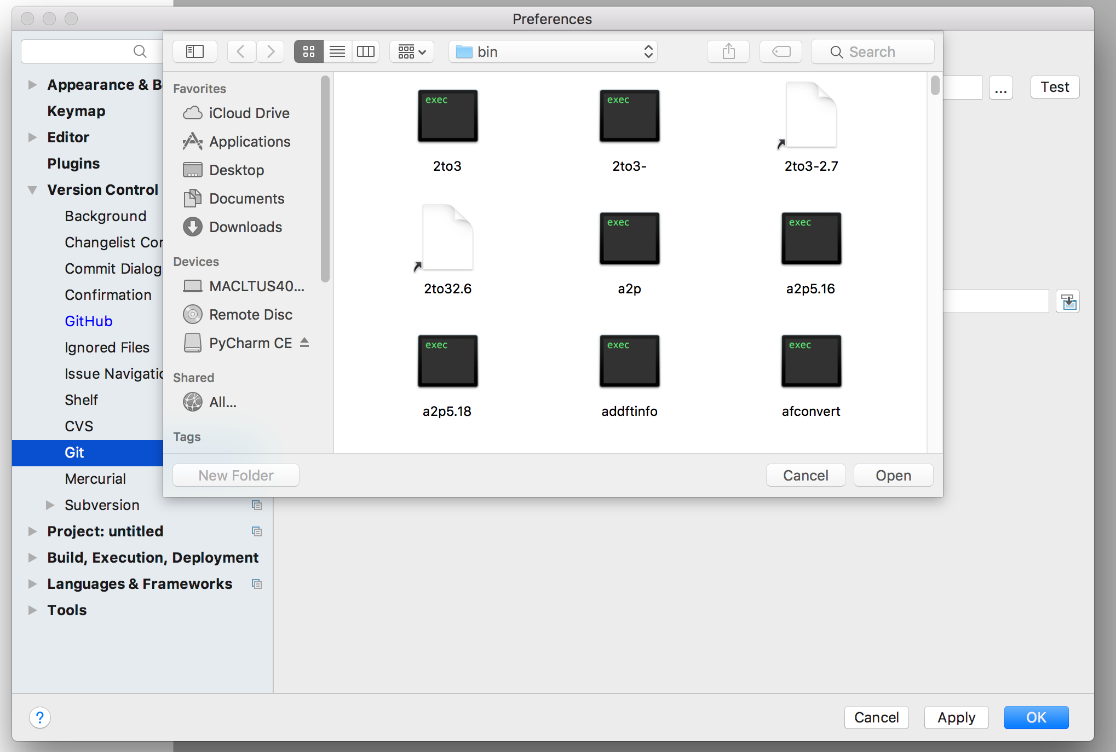Toggle the file dialog sidebar visibility
1116x752 pixels.
tap(194, 51)
